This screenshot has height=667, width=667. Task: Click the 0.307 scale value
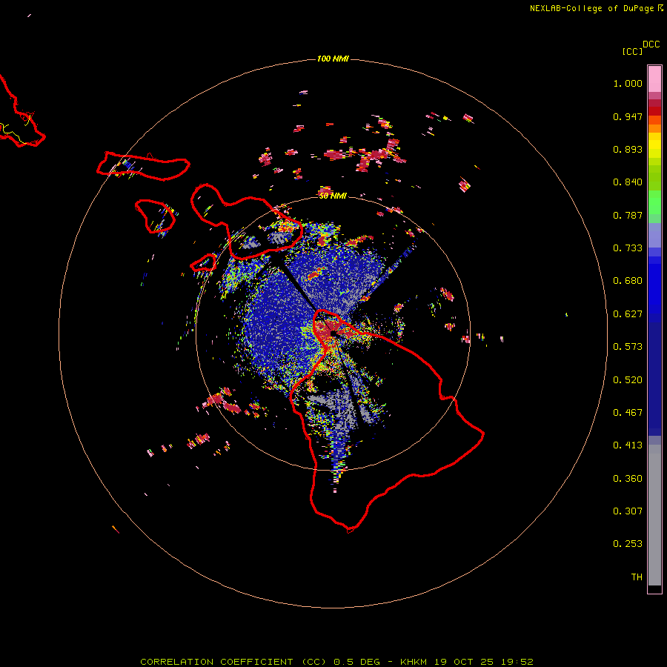628,511
